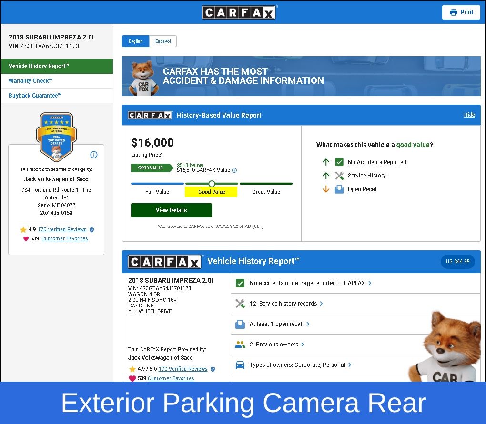This screenshot has height=424, width=486.
Task: Switch report language to English
Action: tap(135, 41)
